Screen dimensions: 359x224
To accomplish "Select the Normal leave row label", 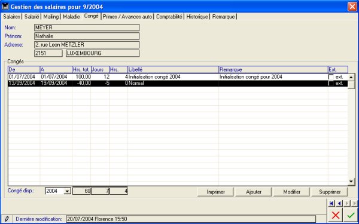I will click(x=136, y=83).
